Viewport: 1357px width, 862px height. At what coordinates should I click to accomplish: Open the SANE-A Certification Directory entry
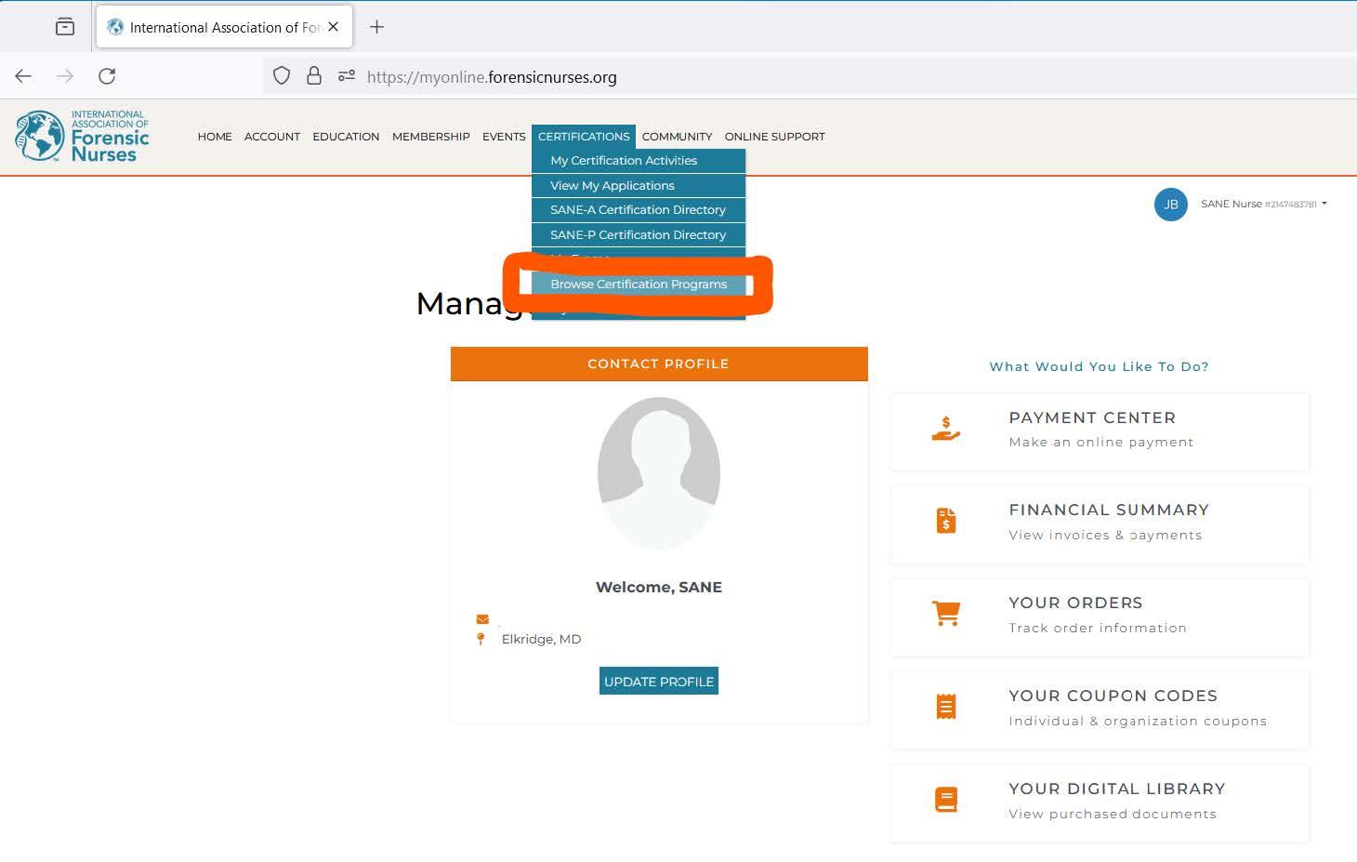(638, 210)
